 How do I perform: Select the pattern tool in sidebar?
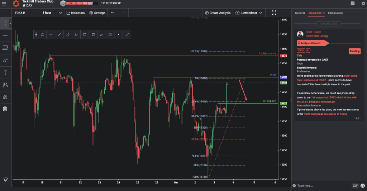(x=5, y=85)
